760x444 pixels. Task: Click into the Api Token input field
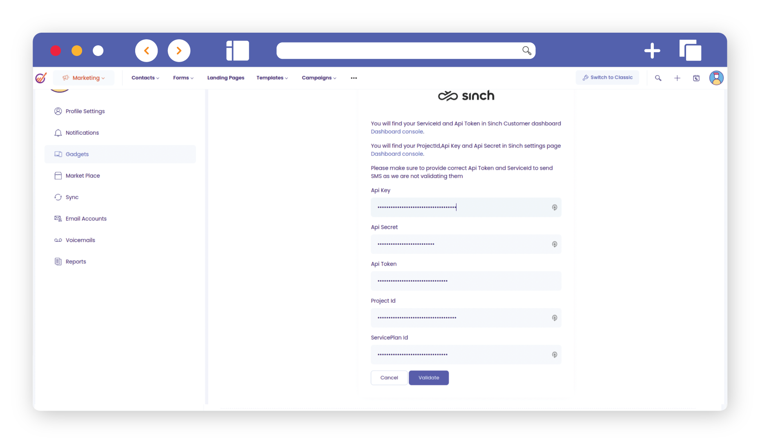(466, 281)
